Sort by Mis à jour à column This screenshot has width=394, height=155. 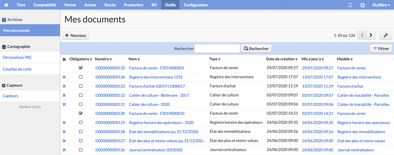pos(313,59)
